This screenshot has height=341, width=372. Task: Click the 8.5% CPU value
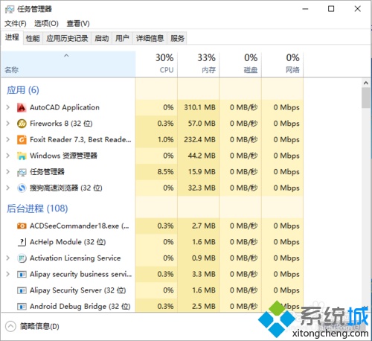(x=165, y=172)
